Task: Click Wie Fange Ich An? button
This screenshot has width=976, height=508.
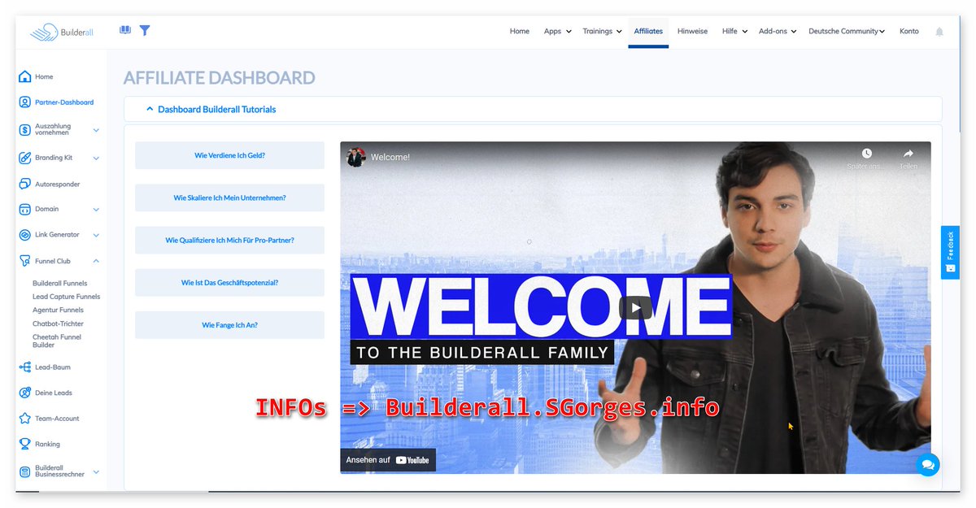Action: coord(229,325)
